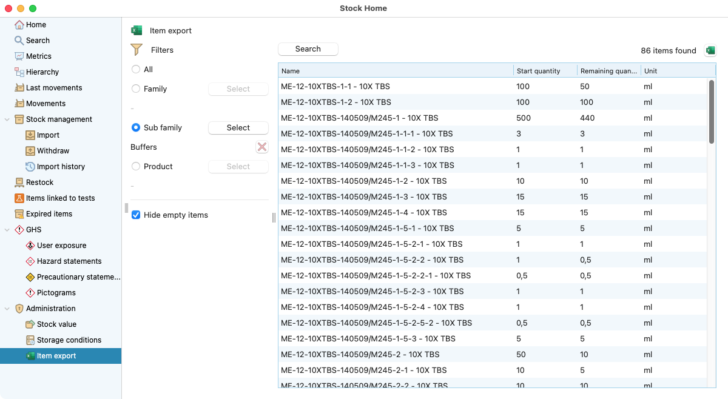The width and height of the screenshot is (728, 399).
Task: Click the Expired items icon
Action: 19,214
